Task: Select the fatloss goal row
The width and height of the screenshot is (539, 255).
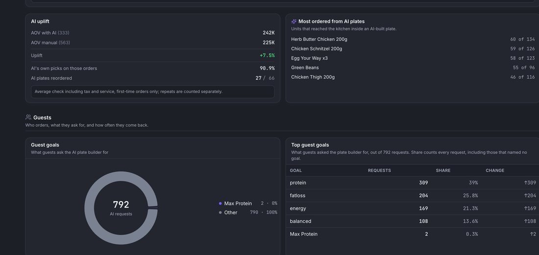Action: pyautogui.click(x=413, y=196)
